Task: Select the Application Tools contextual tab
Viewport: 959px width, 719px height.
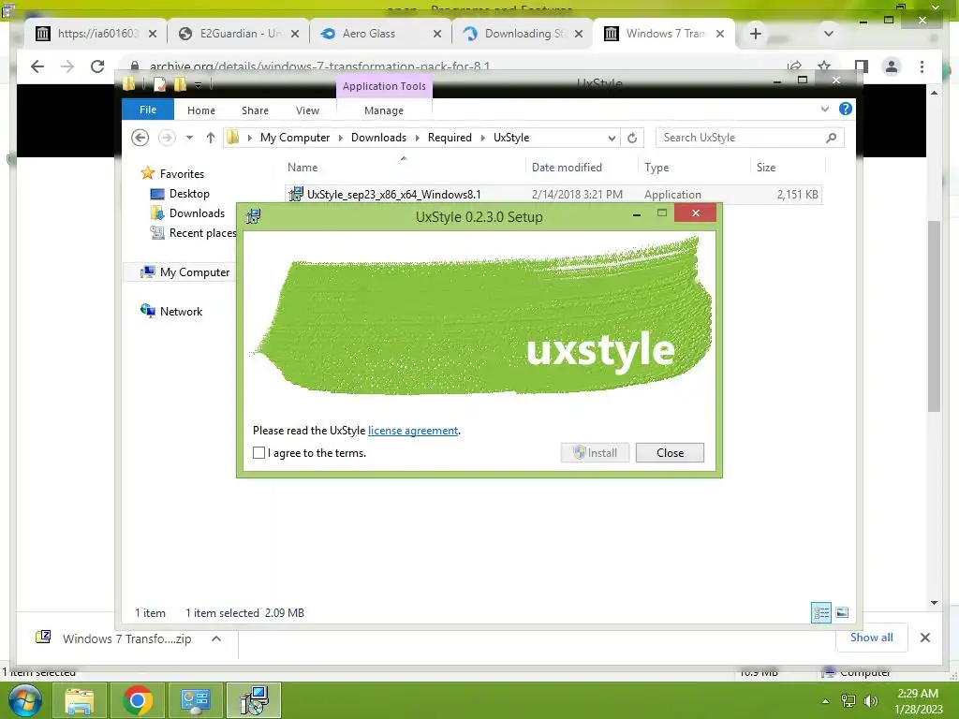Action: pyautogui.click(x=384, y=86)
